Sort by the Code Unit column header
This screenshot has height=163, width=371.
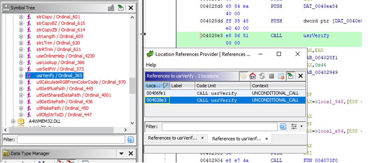tap(222, 86)
